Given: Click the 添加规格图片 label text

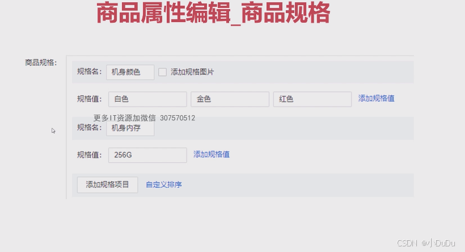Looking at the screenshot, I should [192, 72].
